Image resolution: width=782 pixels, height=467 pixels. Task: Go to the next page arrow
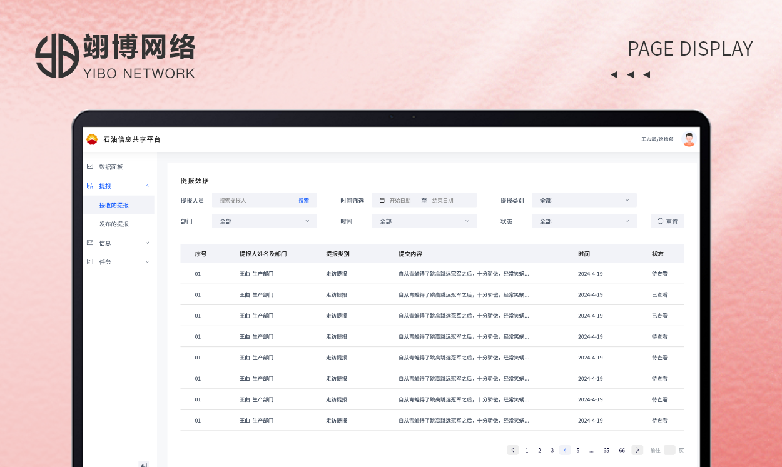click(637, 450)
